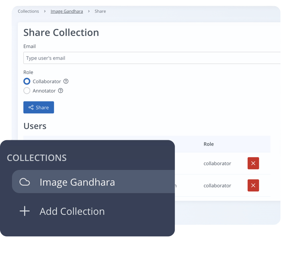
Task: Click the blue Share button
Action: click(x=39, y=107)
